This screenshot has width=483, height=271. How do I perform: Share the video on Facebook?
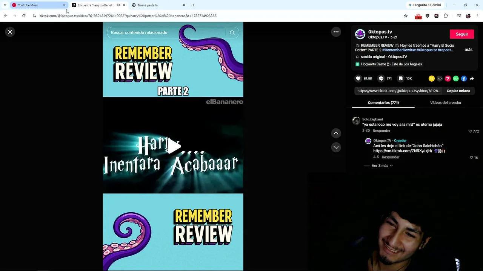pos(464,79)
